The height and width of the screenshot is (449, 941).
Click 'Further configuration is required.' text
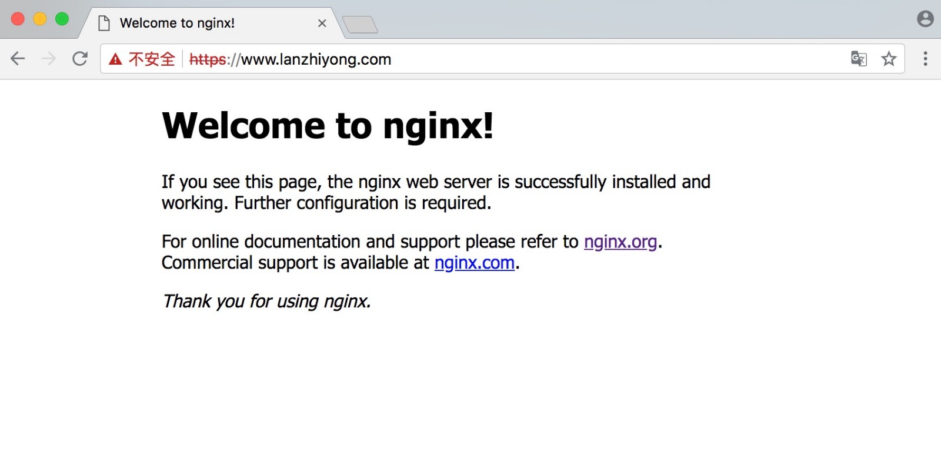363,203
